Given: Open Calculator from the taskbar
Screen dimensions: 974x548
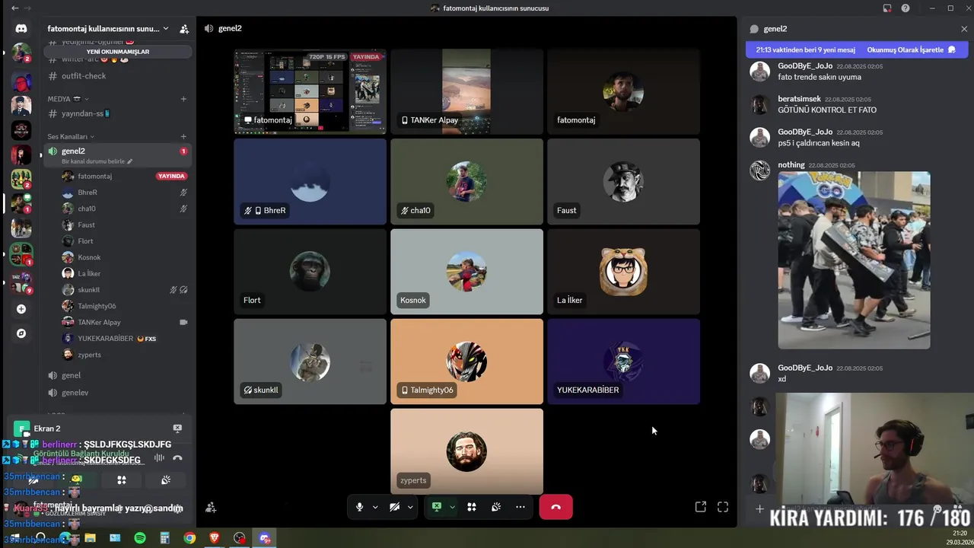Looking at the screenshot, I should 164,538.
